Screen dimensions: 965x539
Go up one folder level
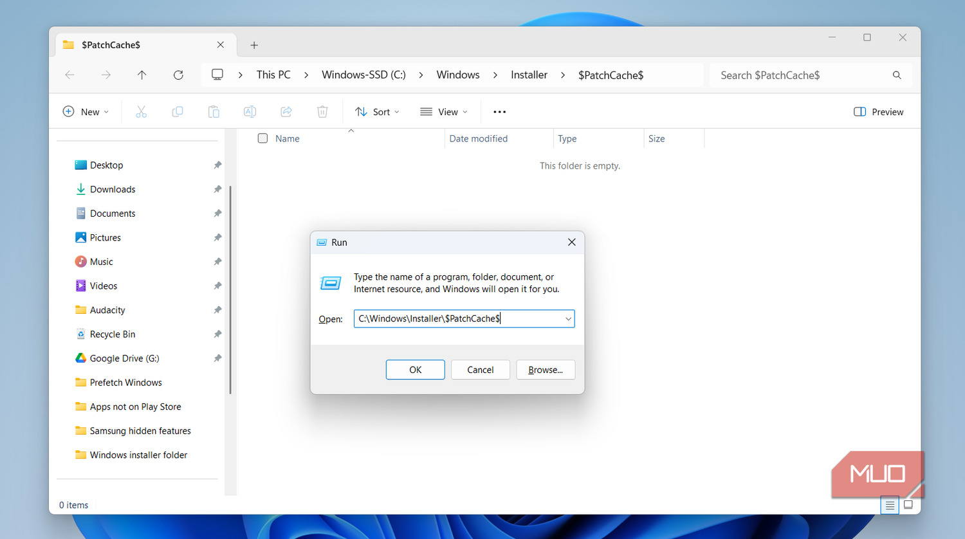[142, 75]
